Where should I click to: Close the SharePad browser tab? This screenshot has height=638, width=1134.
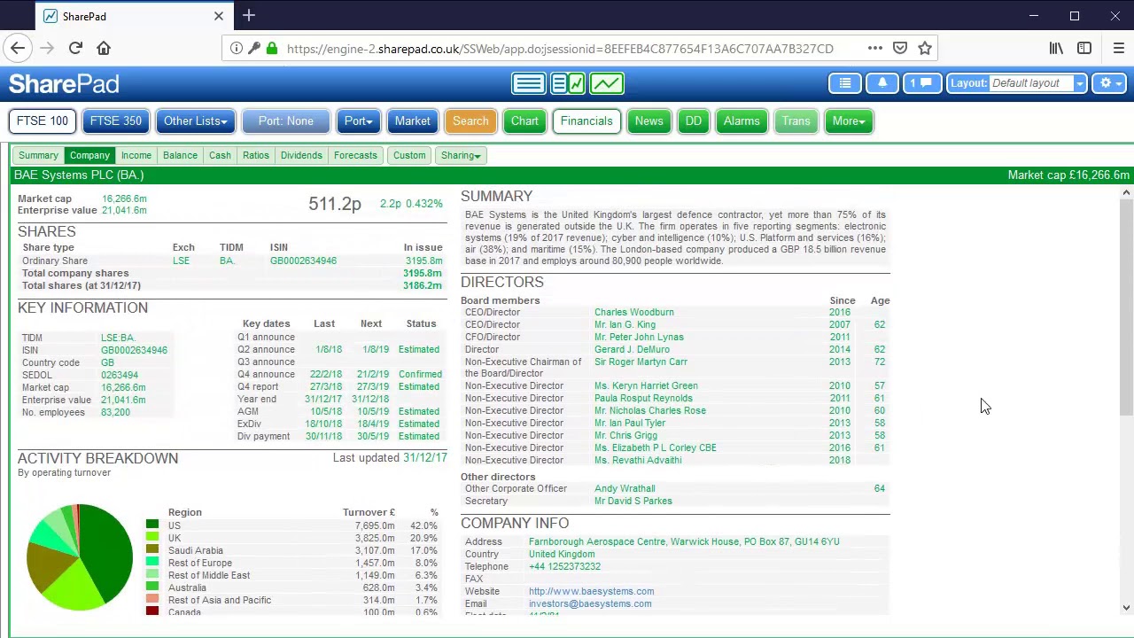219,16
